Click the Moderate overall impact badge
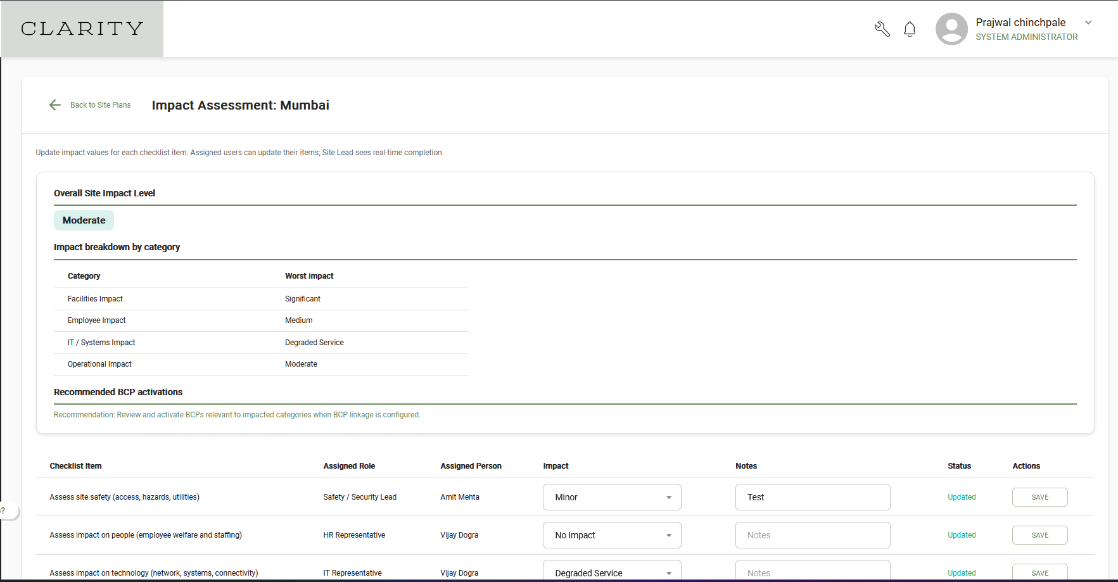 click(x=84, y=220)
